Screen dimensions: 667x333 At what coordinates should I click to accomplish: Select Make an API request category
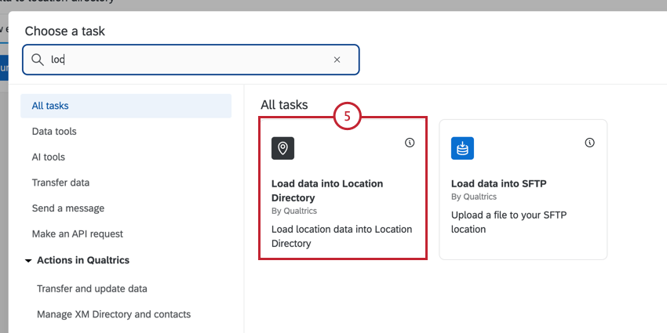pos(77,233)
